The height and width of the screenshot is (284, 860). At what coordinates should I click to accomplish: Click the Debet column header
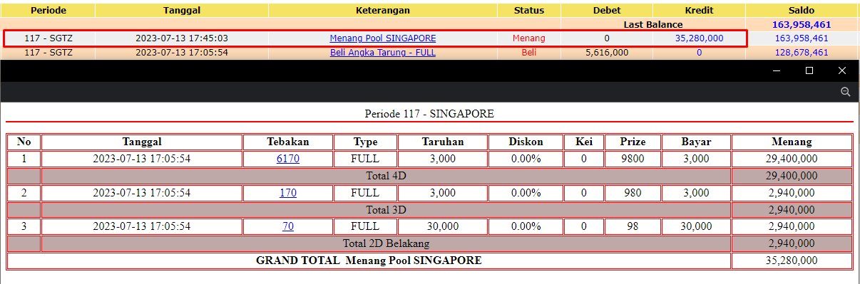click(x=607, y=11)
